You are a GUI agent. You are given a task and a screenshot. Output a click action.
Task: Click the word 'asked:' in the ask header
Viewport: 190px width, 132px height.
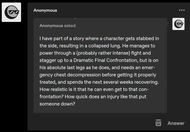pyautogui.click(x=70, y=26)
